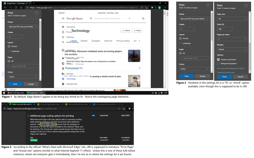
Task: Click the new tab plus button after the Introducing the Microsoft Edge tab
Action: [122, 104]
